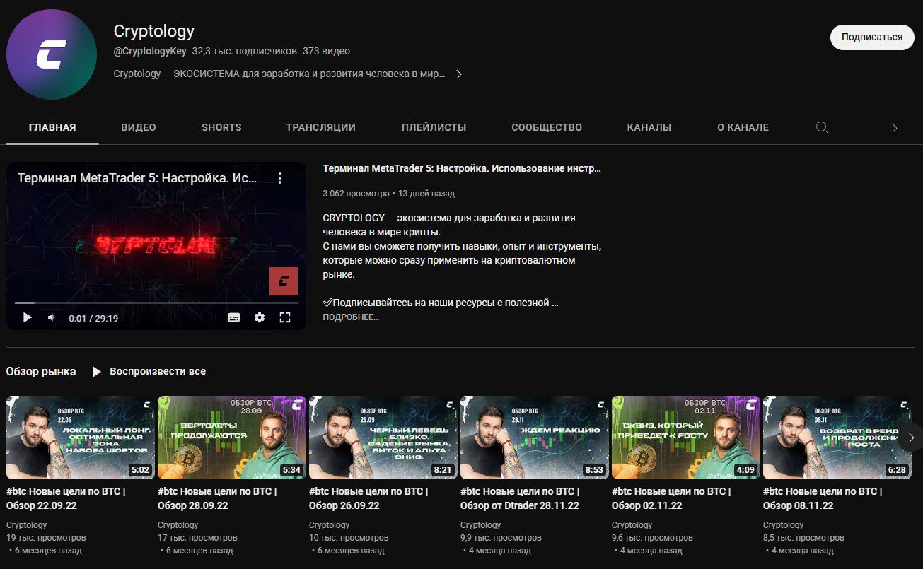Open three-dot menu on featured video
923x569 pixels.
coord(280,178)
